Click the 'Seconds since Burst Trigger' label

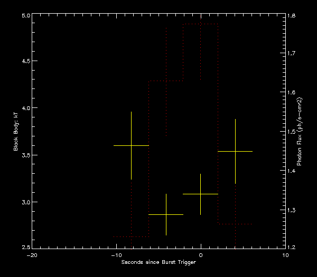[158, 262]
